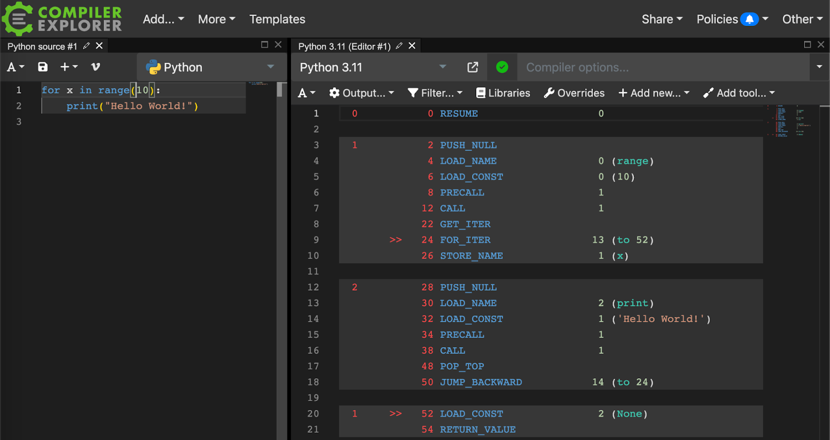Viewport: 830px width, 440px height.
Task: Rename Python 3.11 editor tab pencil icon
Action: tap(399, 46)
